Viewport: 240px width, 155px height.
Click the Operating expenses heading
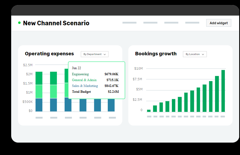(49, 54)
